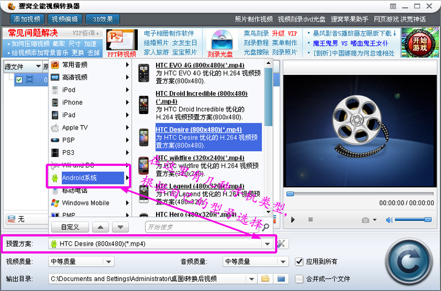Open the 3D效果 option

click(103, 19)
